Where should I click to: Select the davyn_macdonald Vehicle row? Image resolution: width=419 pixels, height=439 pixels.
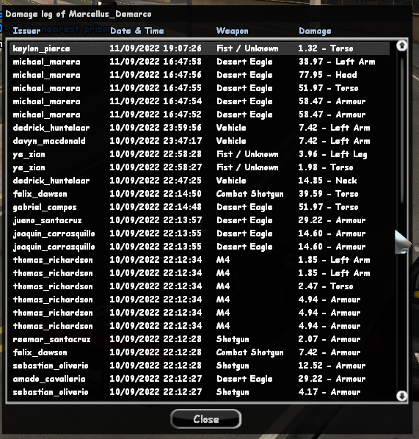[x=200, y=141]
